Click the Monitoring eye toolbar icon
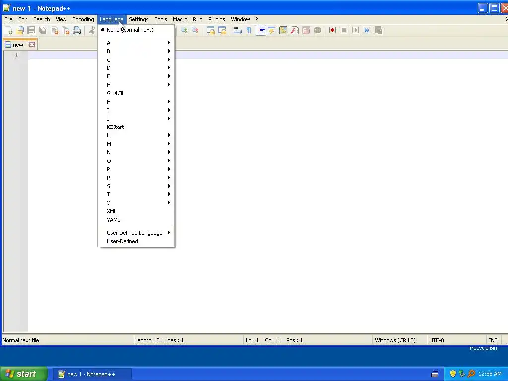This screenshot has height=381, width=508. [x=317, y=30]
